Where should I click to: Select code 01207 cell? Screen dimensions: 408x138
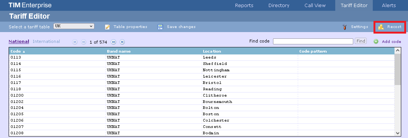(57, 127)
